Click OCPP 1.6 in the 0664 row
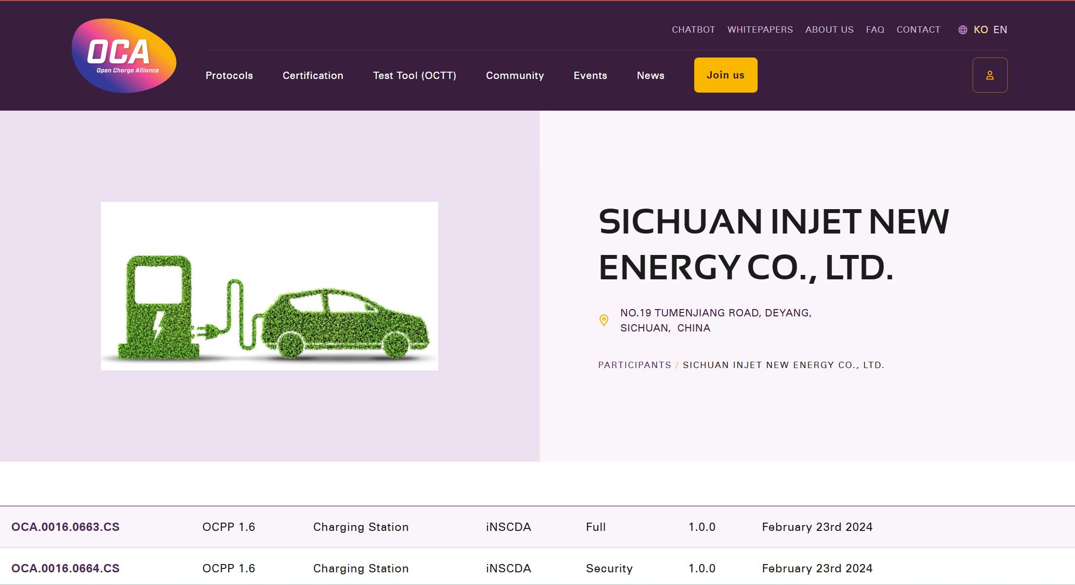This screenshot has height=585, width=1075. (229, 568)
